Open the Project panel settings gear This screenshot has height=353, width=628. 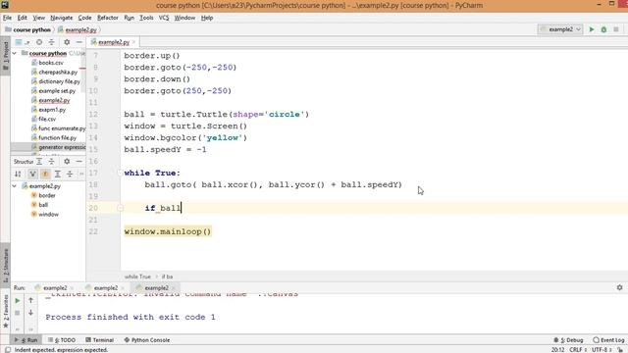[x=67, y=42]
